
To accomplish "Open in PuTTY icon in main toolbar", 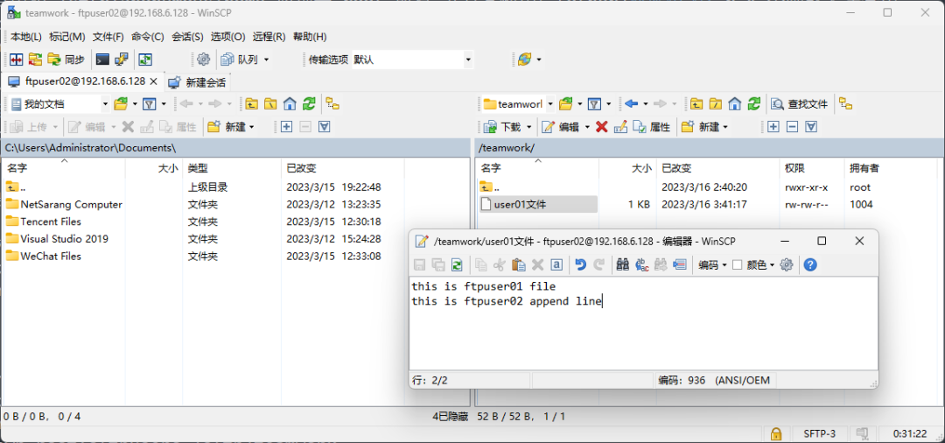I will [x=122, y=59].
